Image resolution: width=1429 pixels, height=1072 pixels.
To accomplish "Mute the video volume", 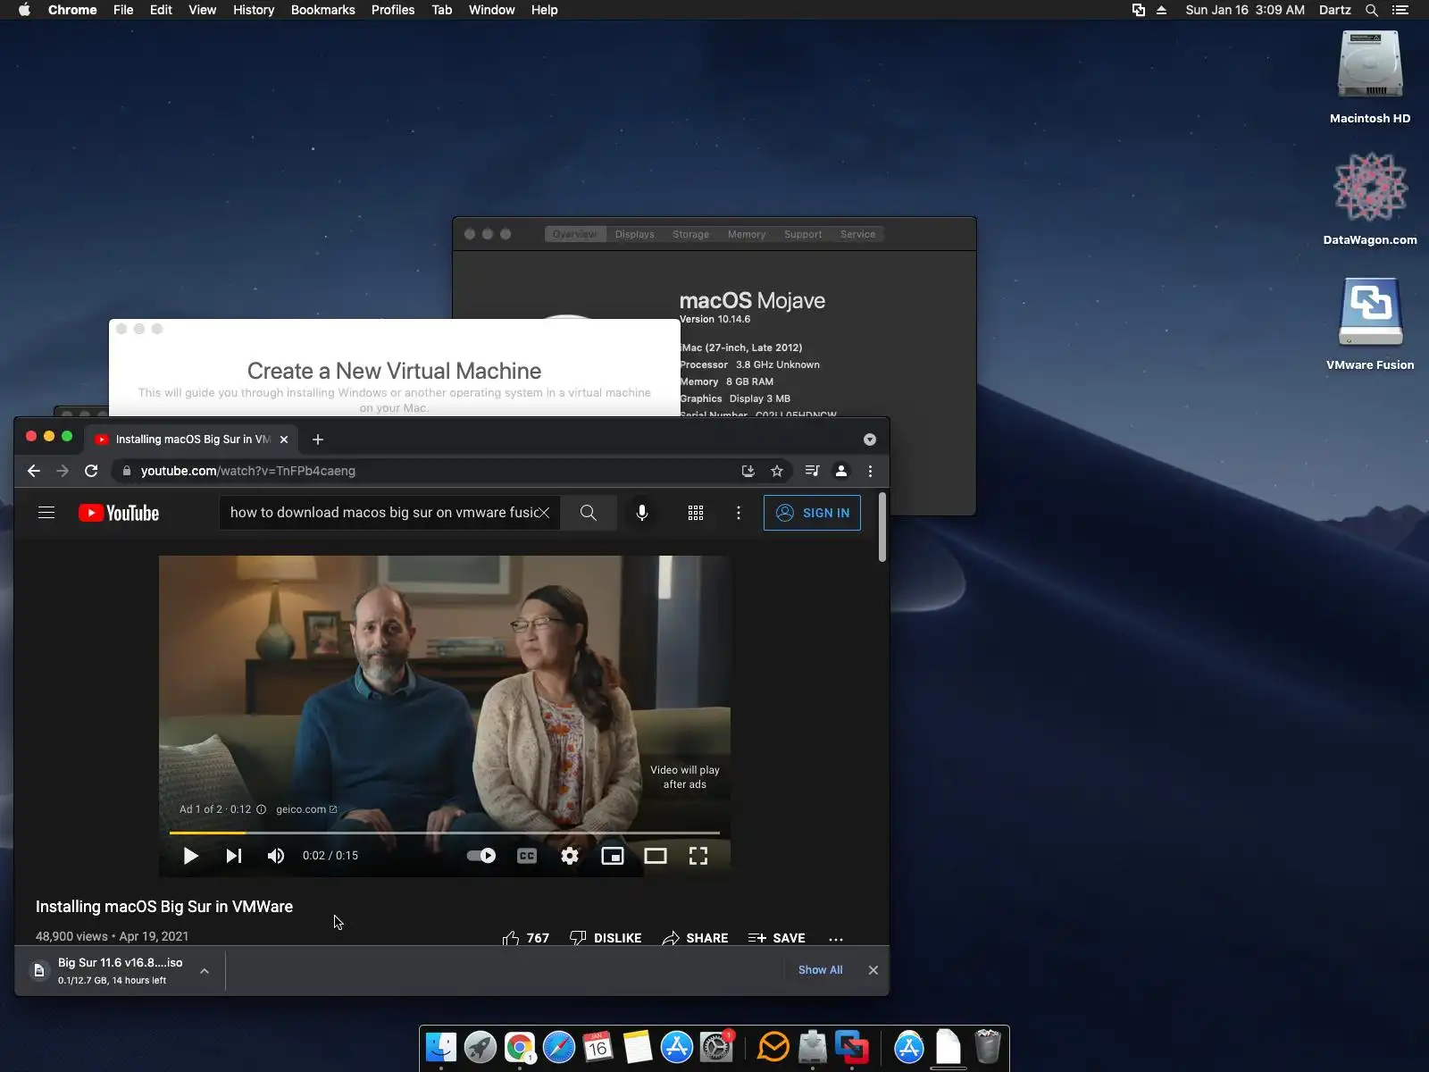I will pos(276,856).
